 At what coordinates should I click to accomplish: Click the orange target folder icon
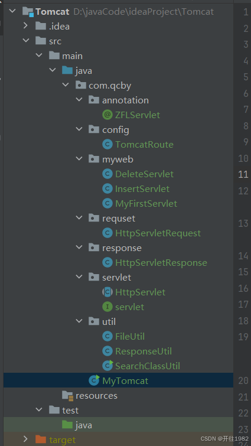pos(41,440)
